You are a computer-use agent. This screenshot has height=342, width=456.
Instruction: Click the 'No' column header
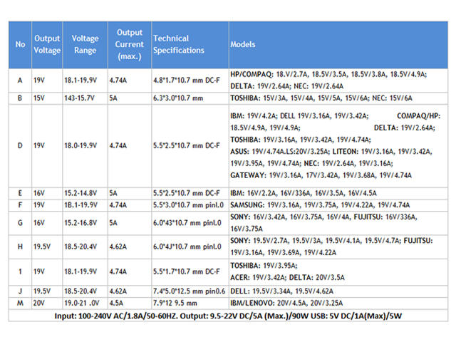tap(20, 44)
